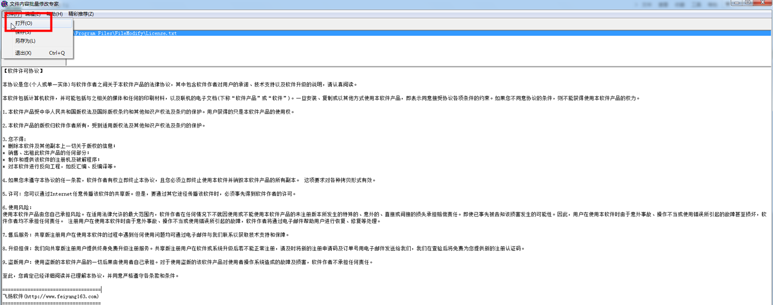Viewport: 773px width, 305px height.
Task: Click the 5.许可 clause mentioning Internet
Action: click(x=134, y=194)
